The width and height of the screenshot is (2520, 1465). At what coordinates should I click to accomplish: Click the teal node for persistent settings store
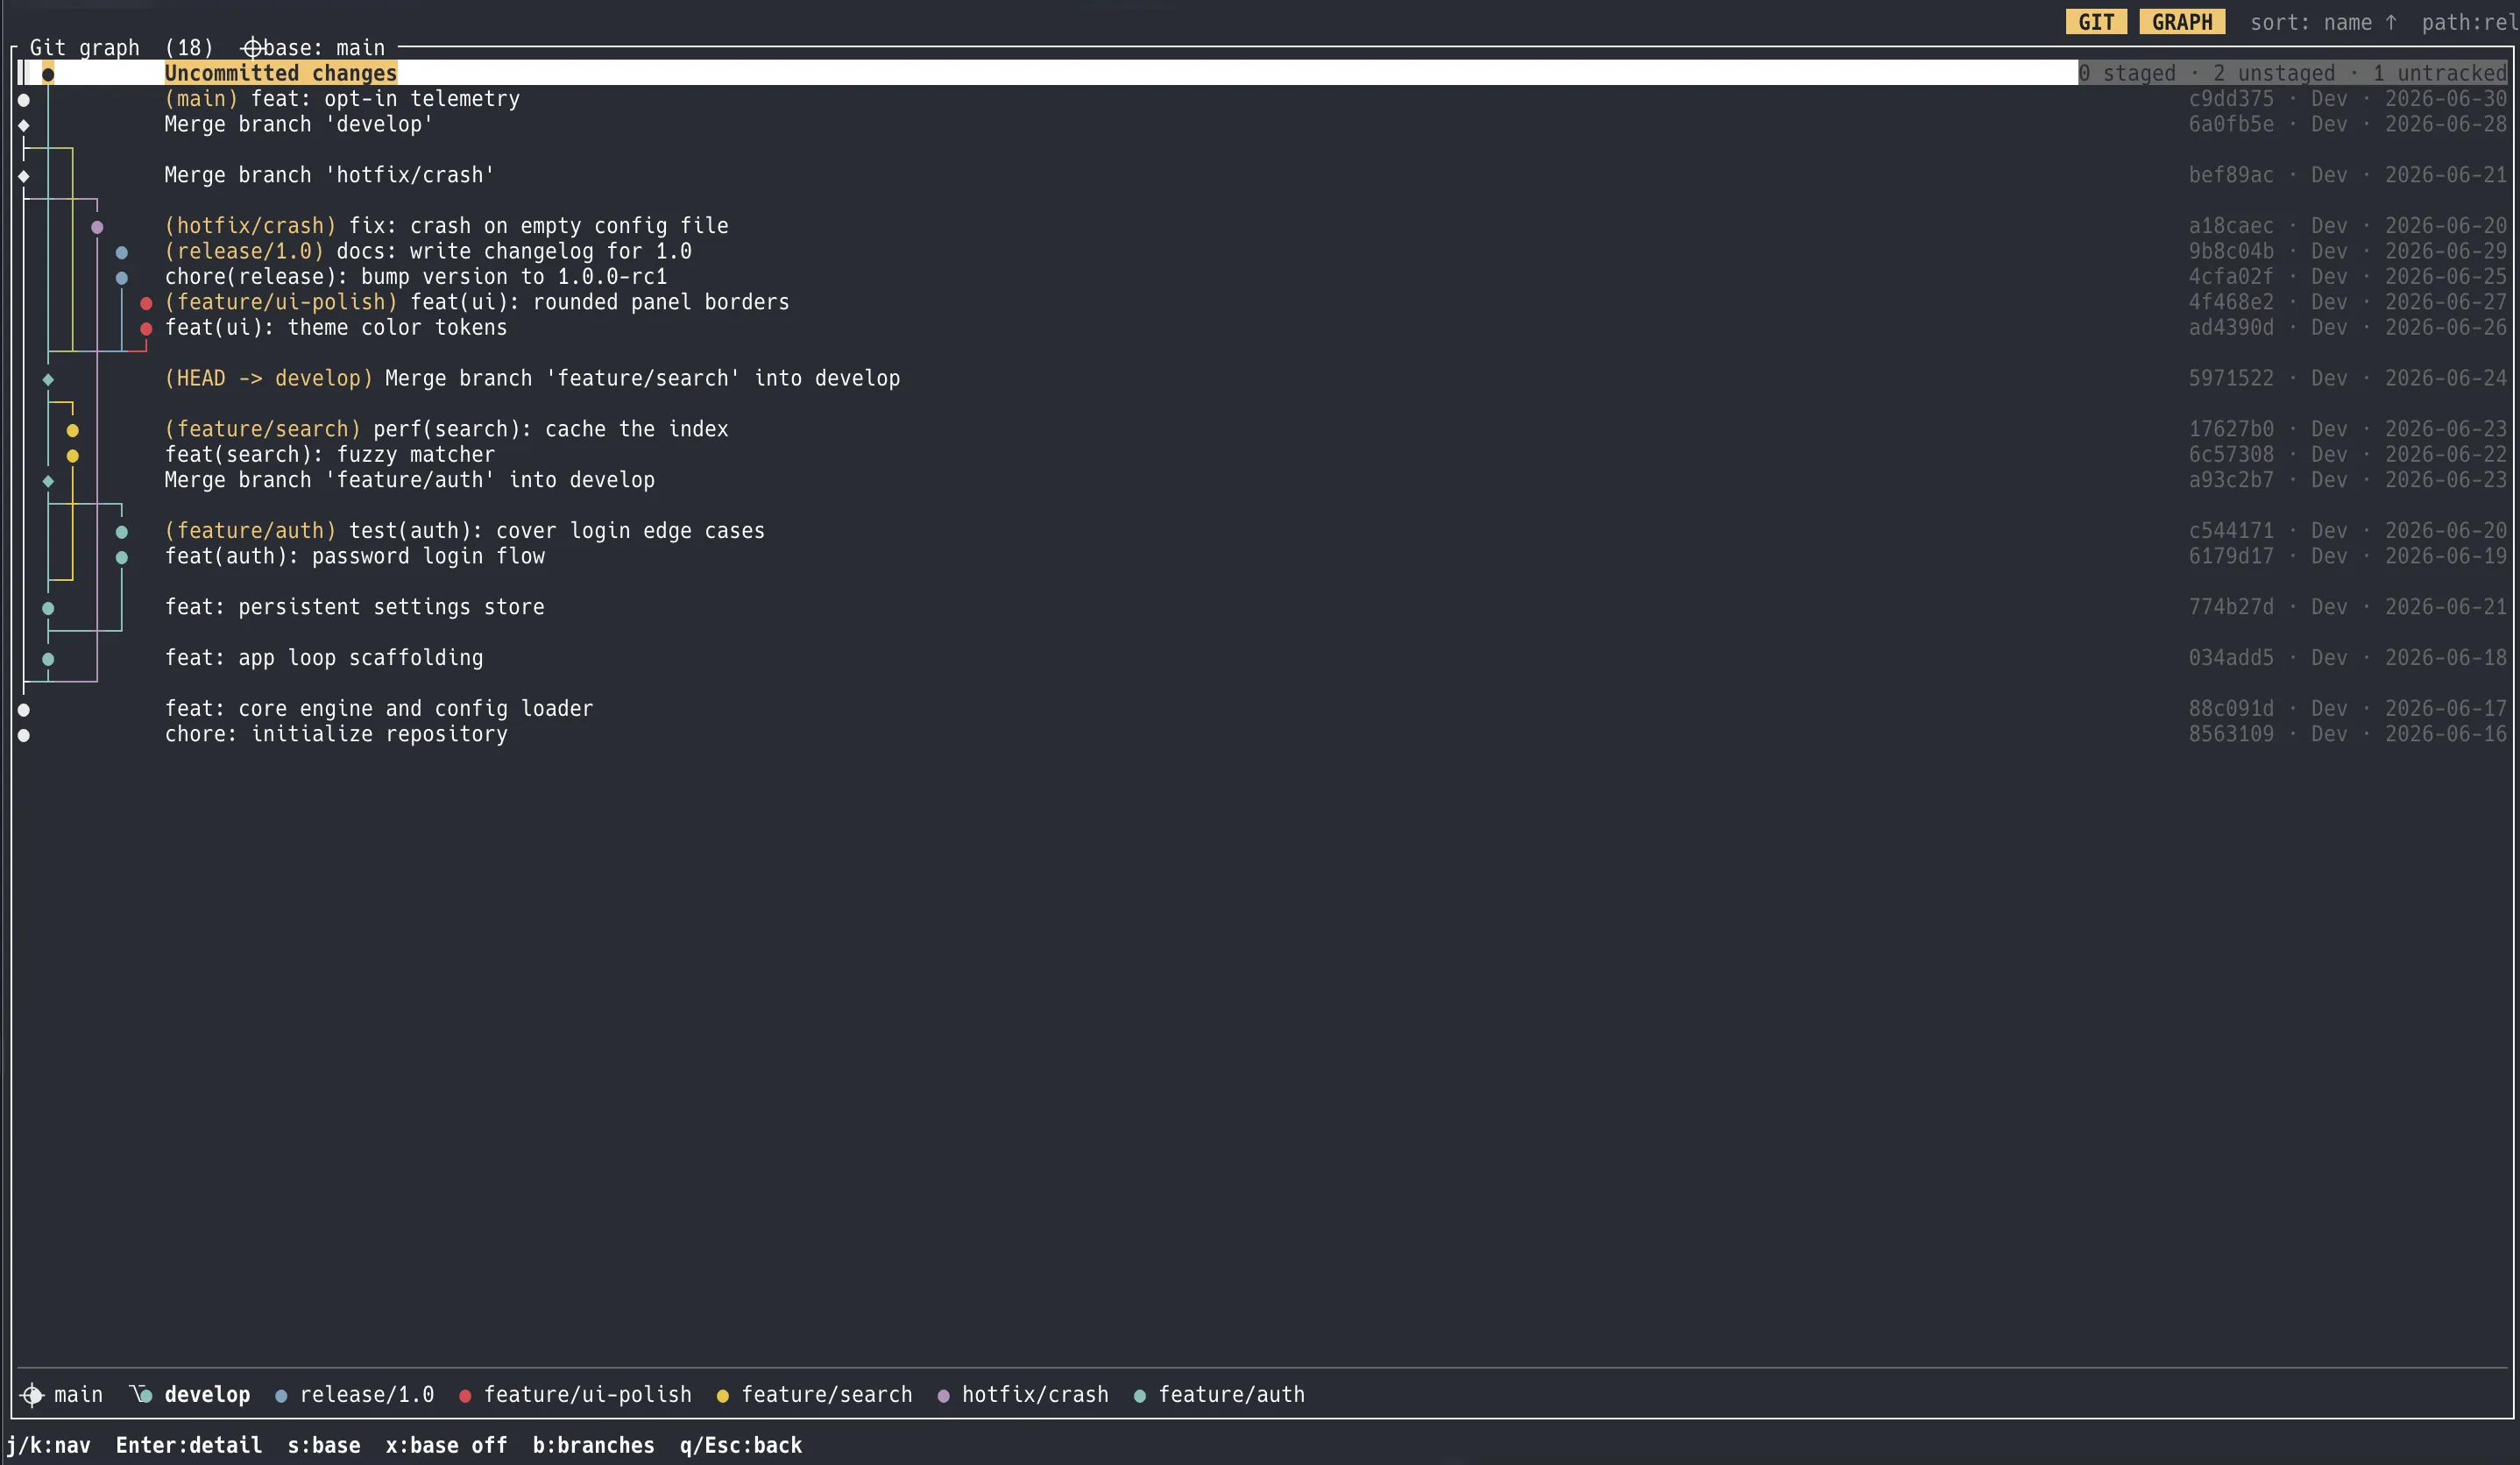[x=48, y=608]
